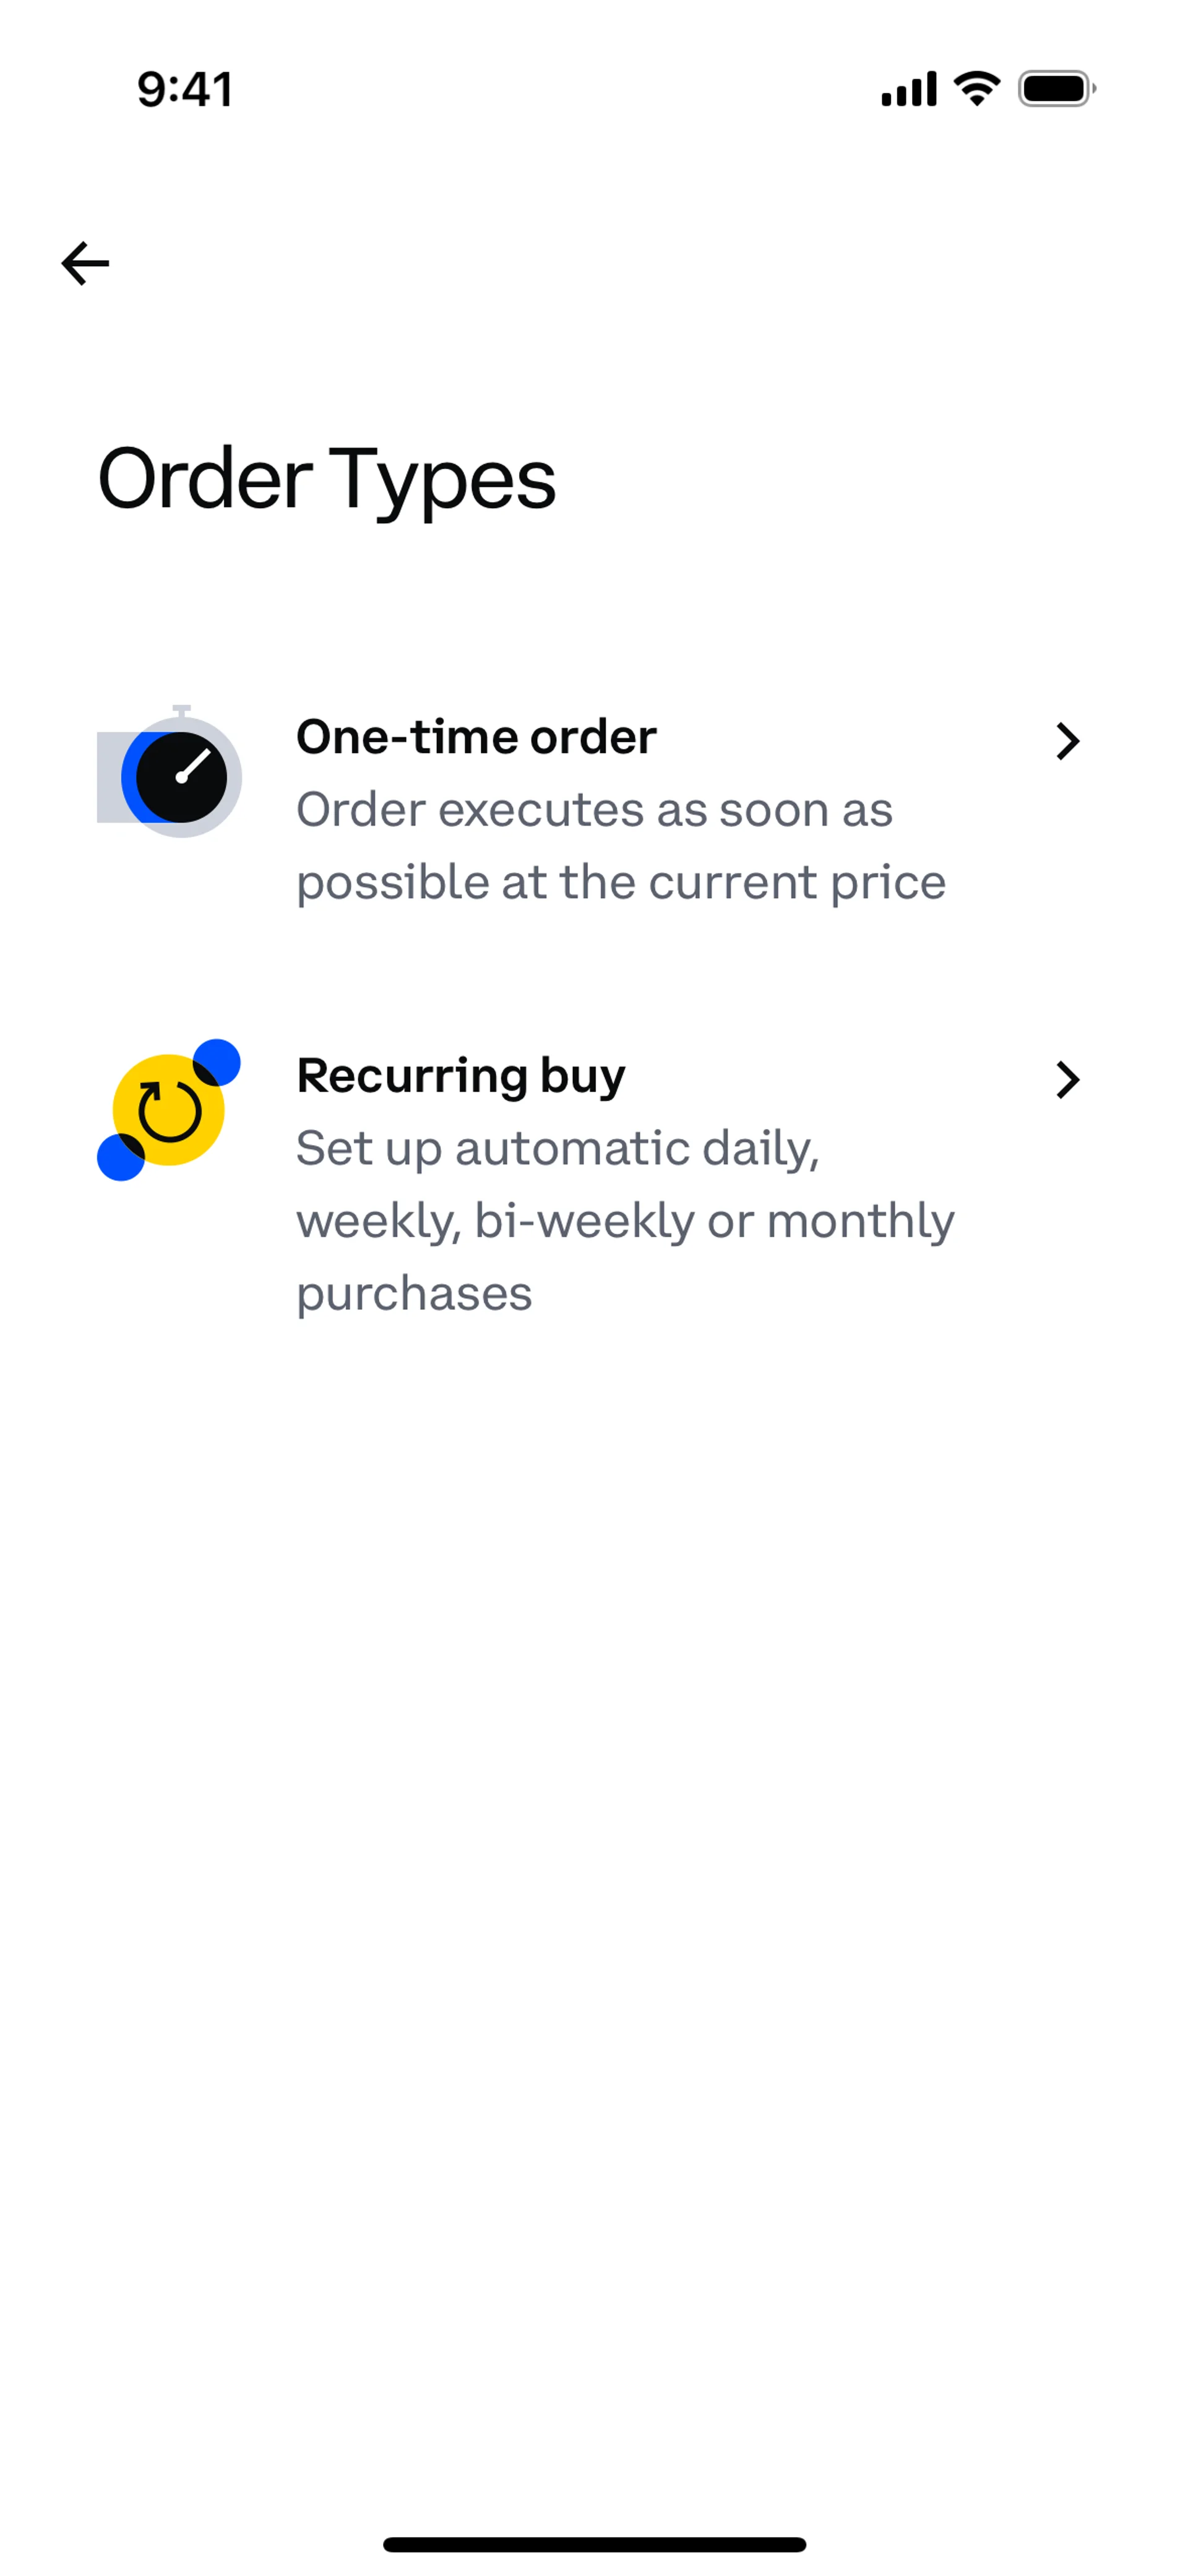Image resolution: width=1188 pixels, height=2576 pixels.
Task: Tap the battery icon in status bar
Action: tap(1056, 89)
